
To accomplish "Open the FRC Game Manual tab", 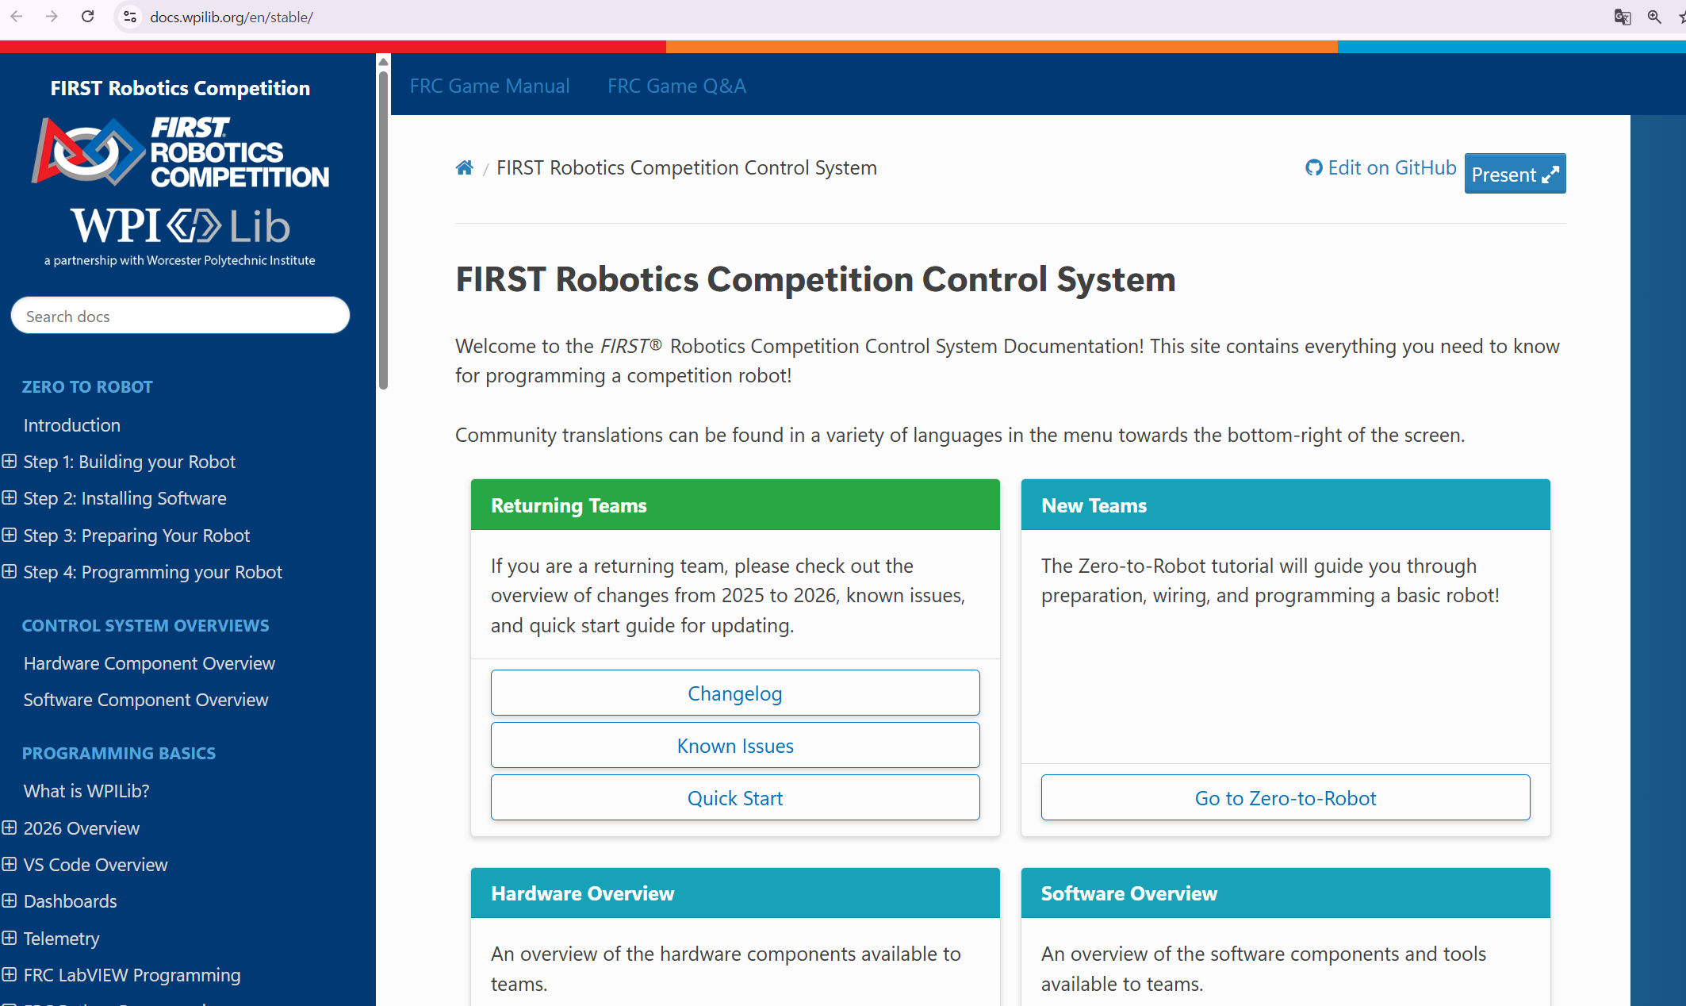I will [x=489, y=86].
